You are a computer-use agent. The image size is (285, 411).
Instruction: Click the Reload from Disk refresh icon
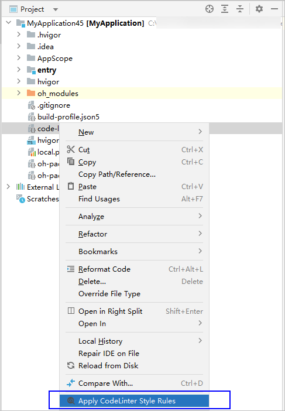click(x=71, y=365)
